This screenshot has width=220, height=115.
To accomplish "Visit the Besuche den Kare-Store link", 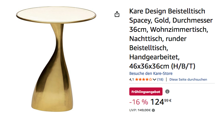I will point(151,73).
